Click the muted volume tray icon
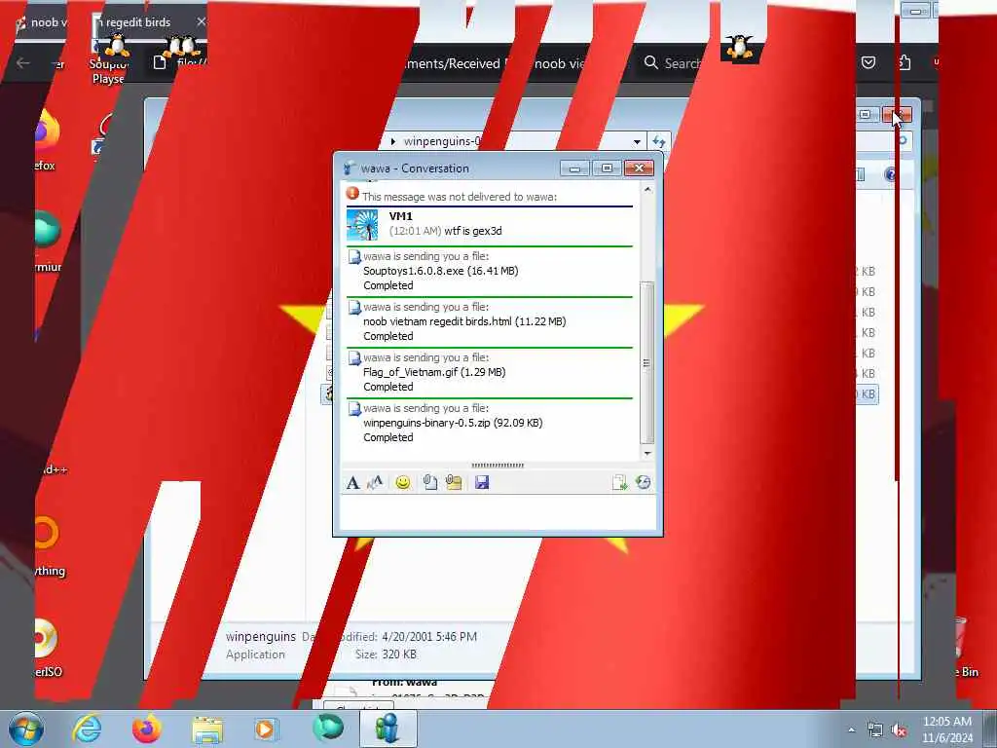Viewport: 997px width, 748px height. click(x=899, y=730)
